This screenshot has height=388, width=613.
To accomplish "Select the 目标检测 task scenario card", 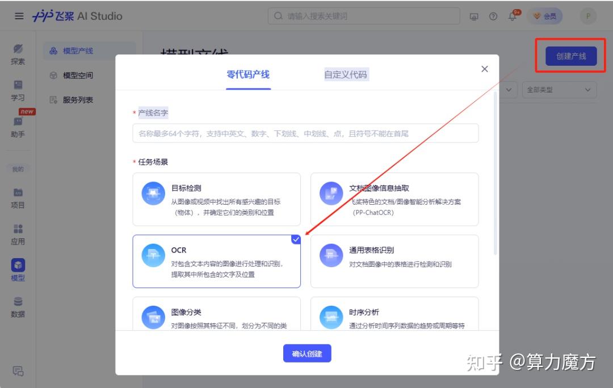I will click(x=216, y=199).
